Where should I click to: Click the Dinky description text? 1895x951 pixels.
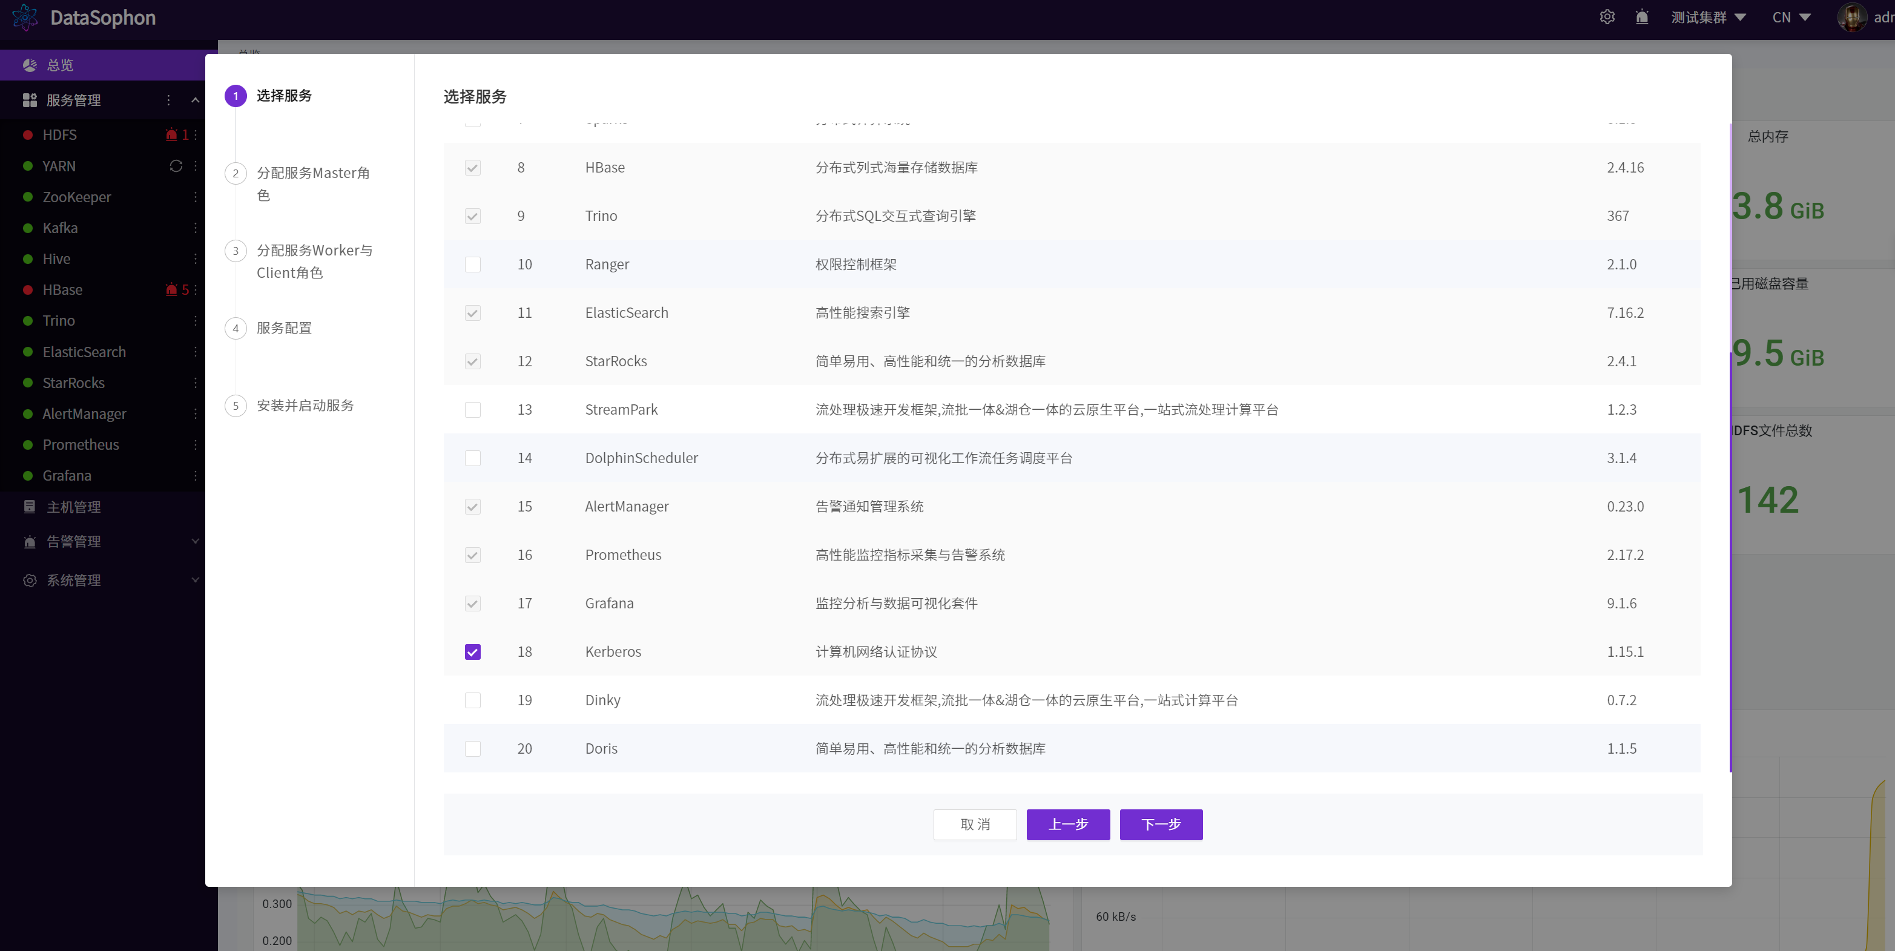[1026, 700]
